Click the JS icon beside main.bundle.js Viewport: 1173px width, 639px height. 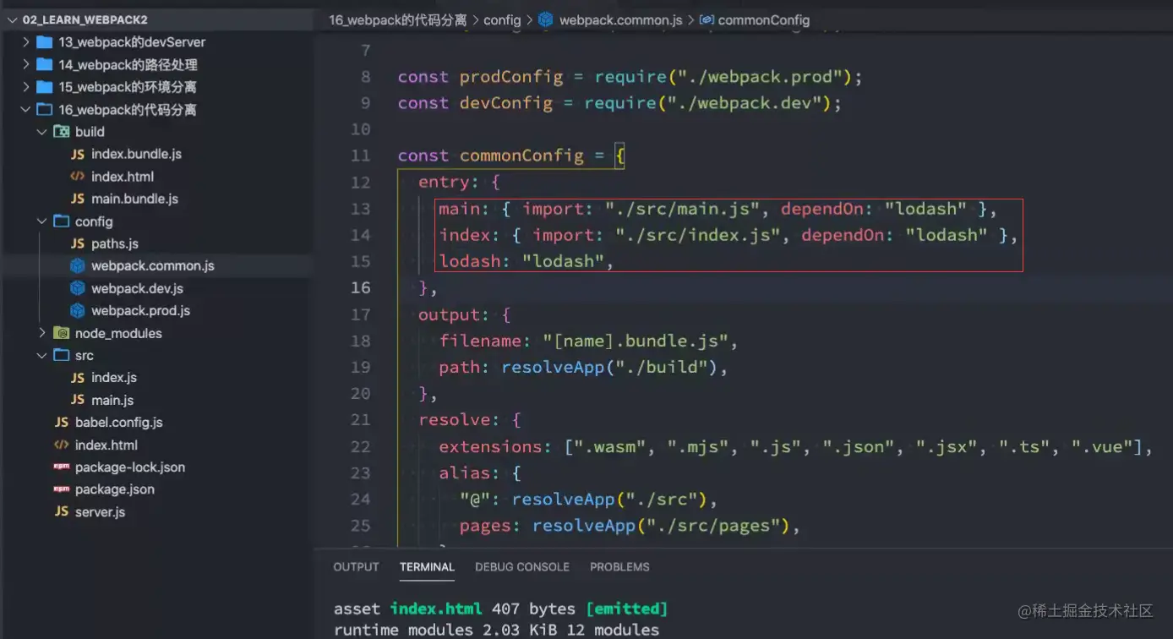pos(78,199)
